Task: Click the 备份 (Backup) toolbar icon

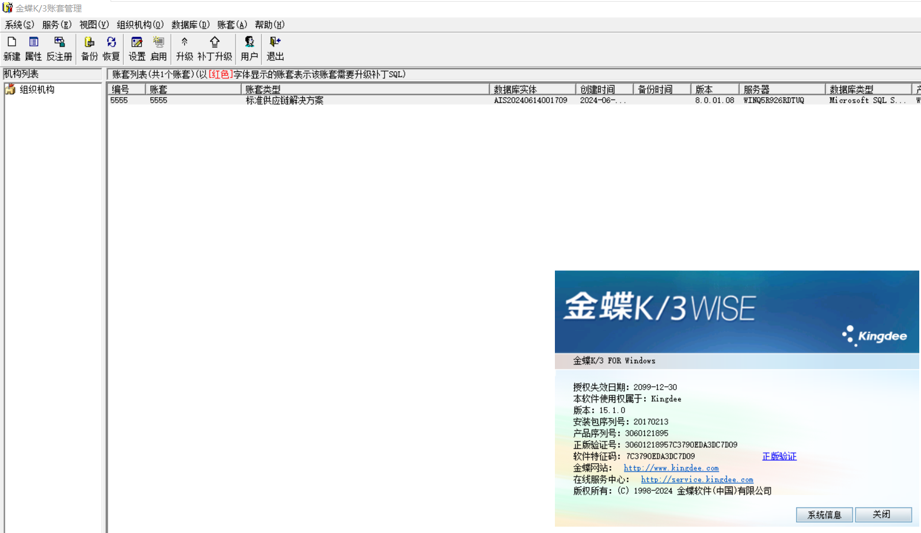Action: (x=89, y=48)
